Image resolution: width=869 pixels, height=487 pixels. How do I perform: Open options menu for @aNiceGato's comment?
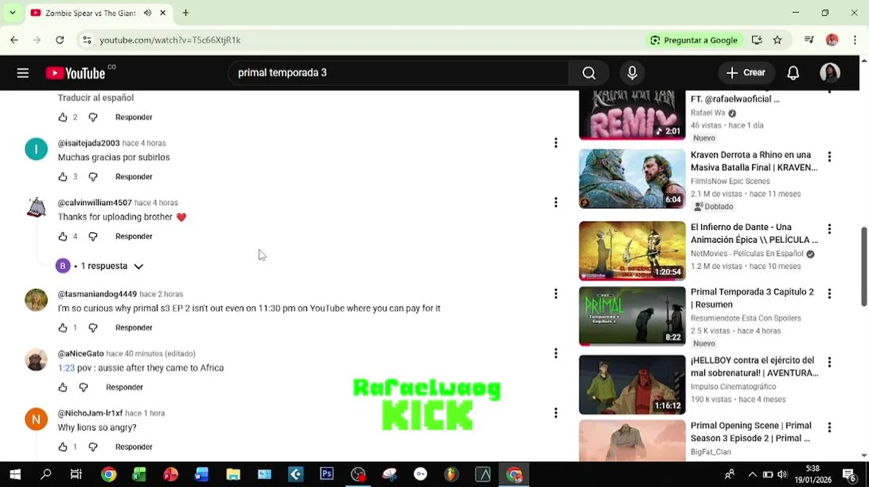click(556, 353)
